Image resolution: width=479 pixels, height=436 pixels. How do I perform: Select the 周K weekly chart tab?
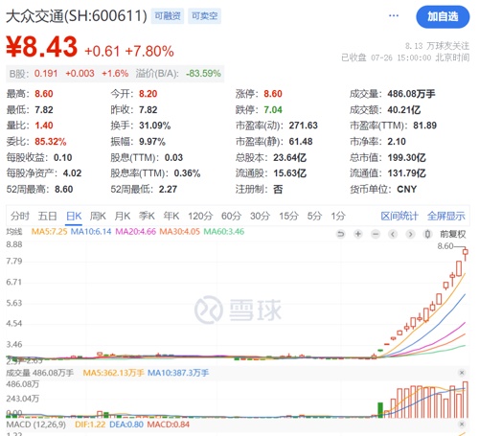coord(98,216)
